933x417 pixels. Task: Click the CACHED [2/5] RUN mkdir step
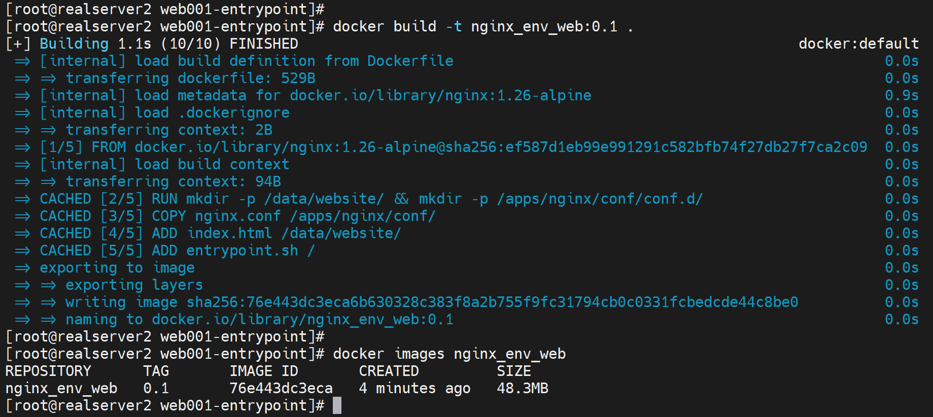coord(371,199)
